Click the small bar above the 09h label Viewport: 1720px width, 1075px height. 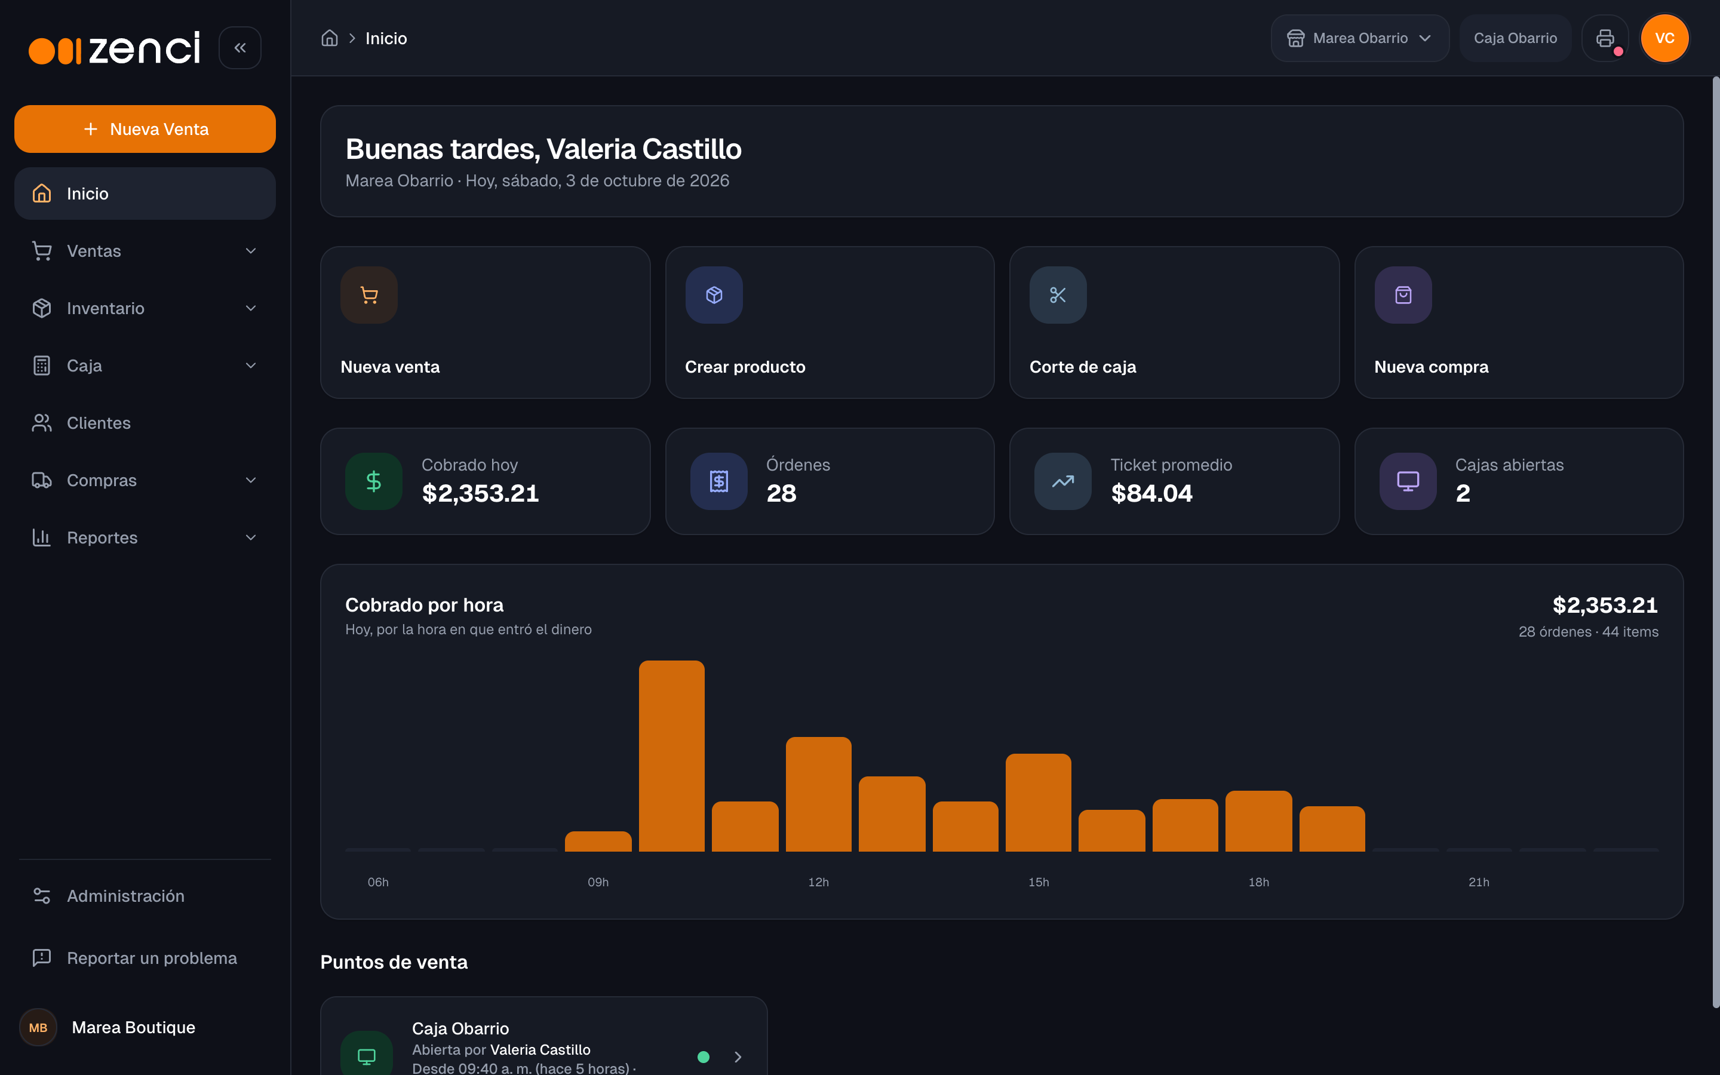click(x=598, y=841)
